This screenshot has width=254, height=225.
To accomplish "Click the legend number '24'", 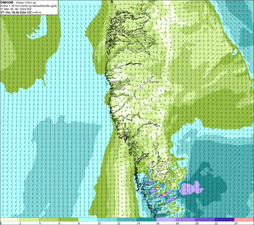I will [x=236, y=223].
